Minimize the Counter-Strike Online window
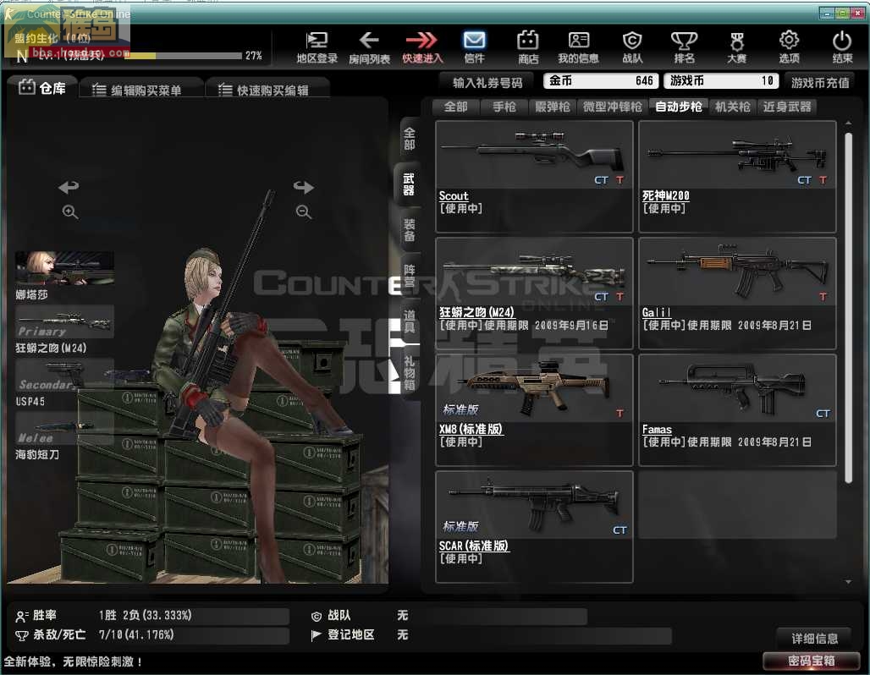This screenshot has width=870, height=675. click(828, 14)
